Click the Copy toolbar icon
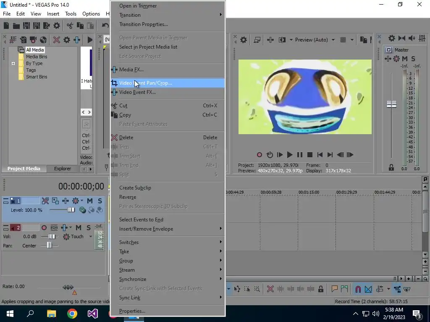 click(x=80, y=26)
